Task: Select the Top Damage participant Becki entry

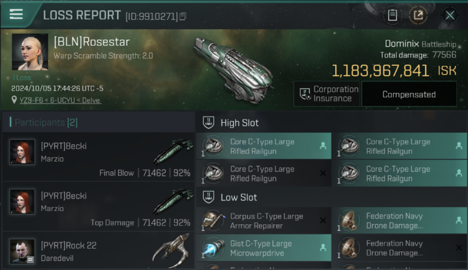Action: click(x=98, y=207)
